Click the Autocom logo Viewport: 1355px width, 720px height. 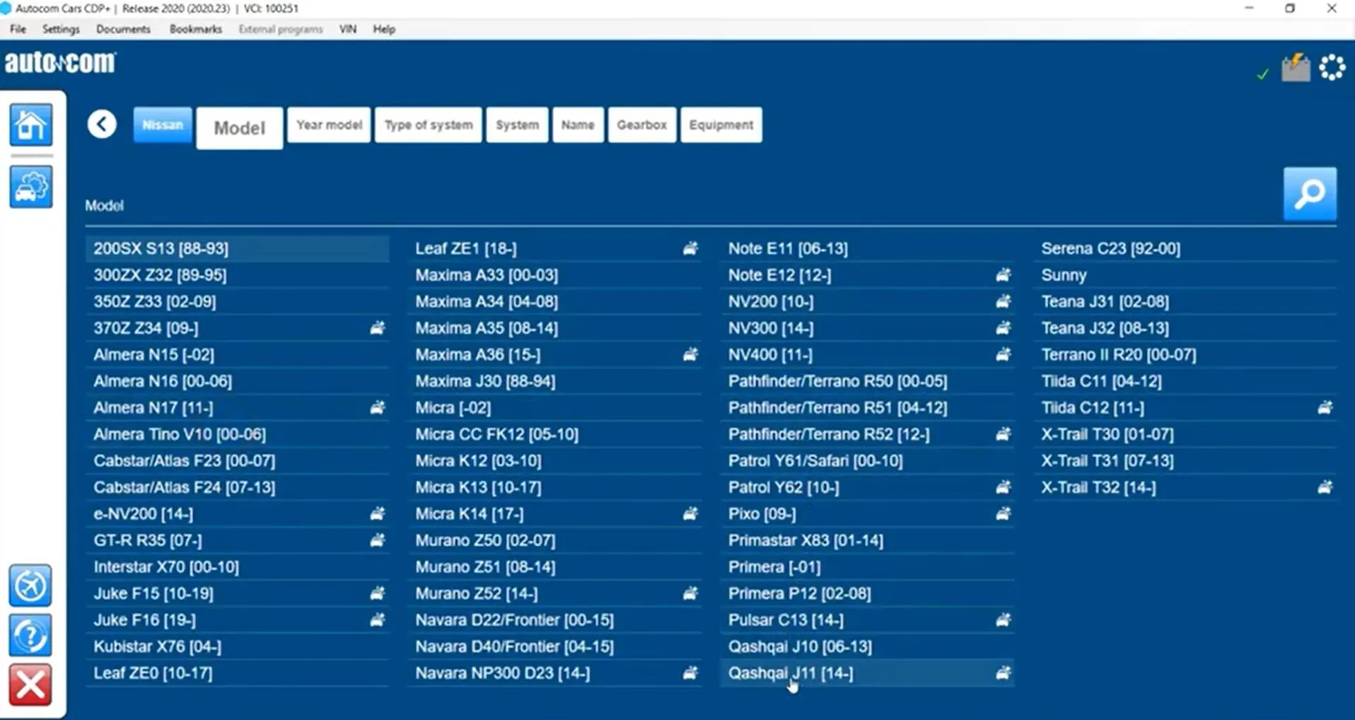point(60,63)
